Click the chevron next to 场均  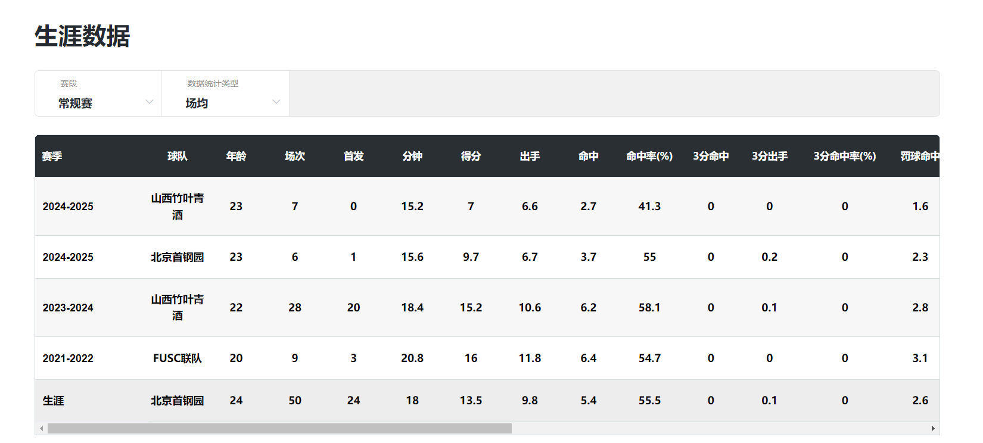(276, 102)
